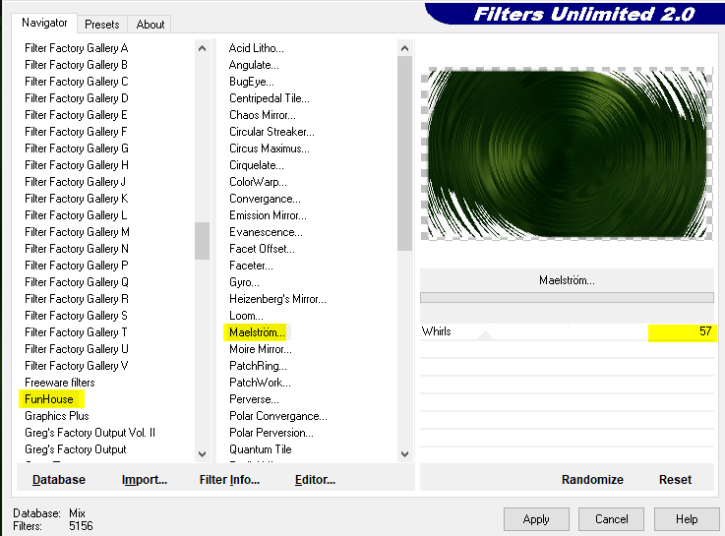This screenshot has height=536, width=725.
Task: Adjust the Whirls slider handle
Action: [485, 335]
